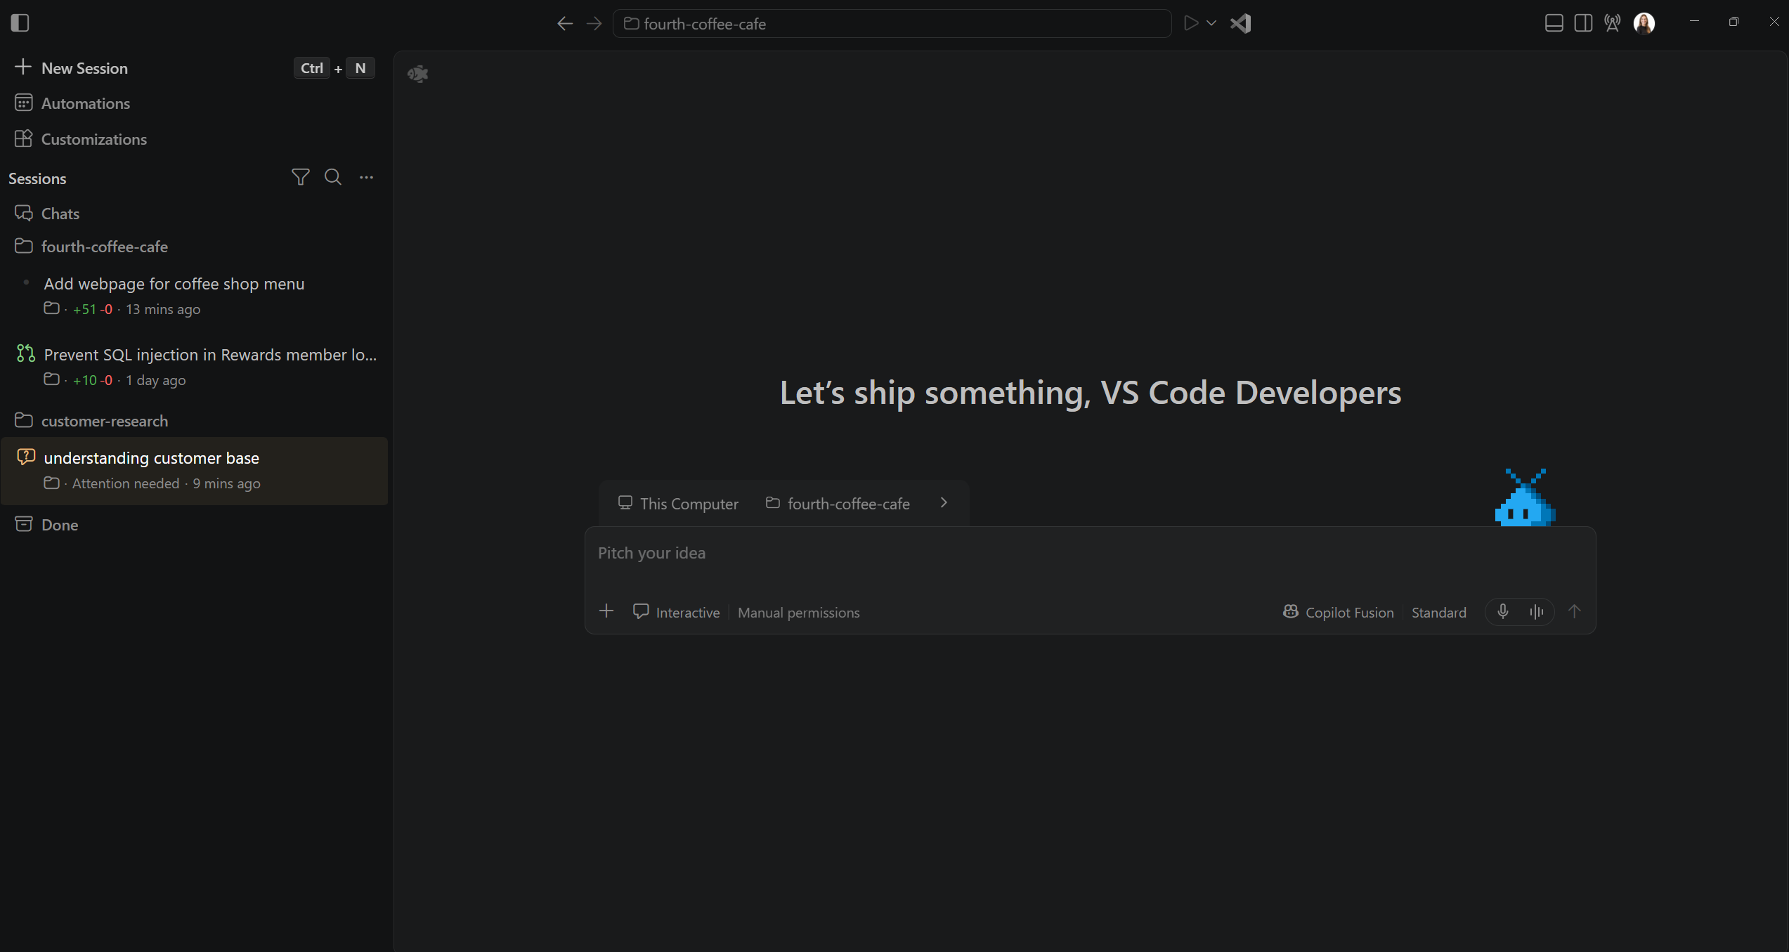Expand the workspace chevron after fourth-coffee-cafe
The width and height of the screenshot is (1789, 952).
coord(944,503)
